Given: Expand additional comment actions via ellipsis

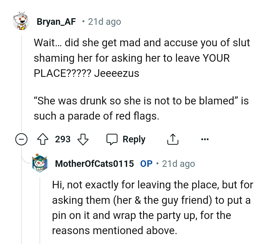Looking at the screenshot, I should [x=205, y=139].
